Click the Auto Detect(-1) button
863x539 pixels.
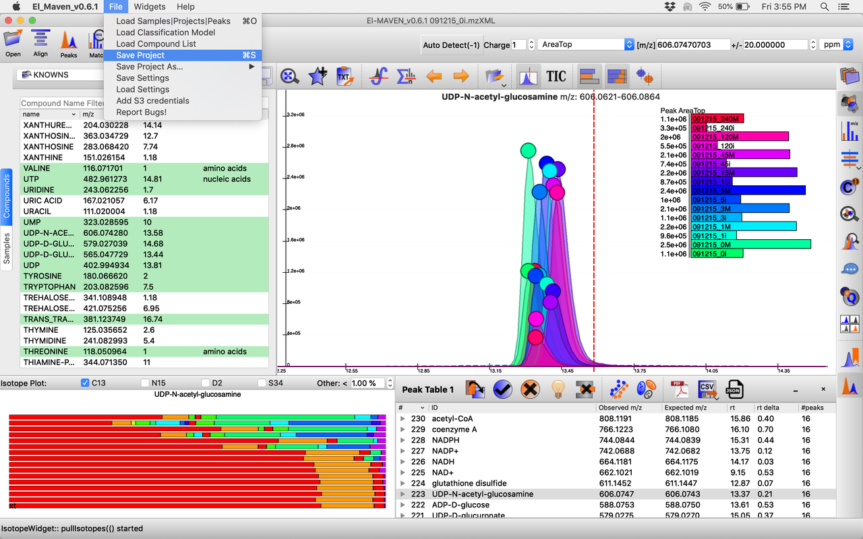pyautogui.click(x=451, y=45)
